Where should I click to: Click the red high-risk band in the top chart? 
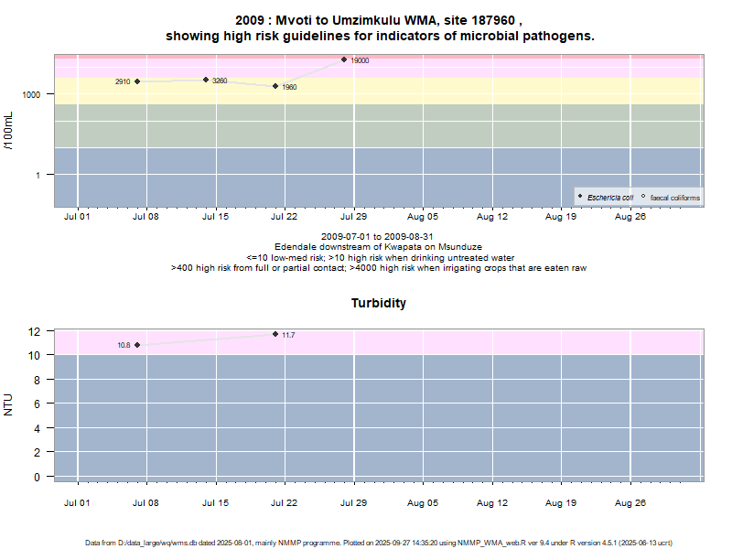tap(457, 56)
